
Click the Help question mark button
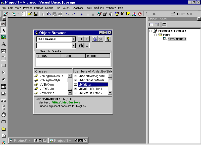(108, 39)
